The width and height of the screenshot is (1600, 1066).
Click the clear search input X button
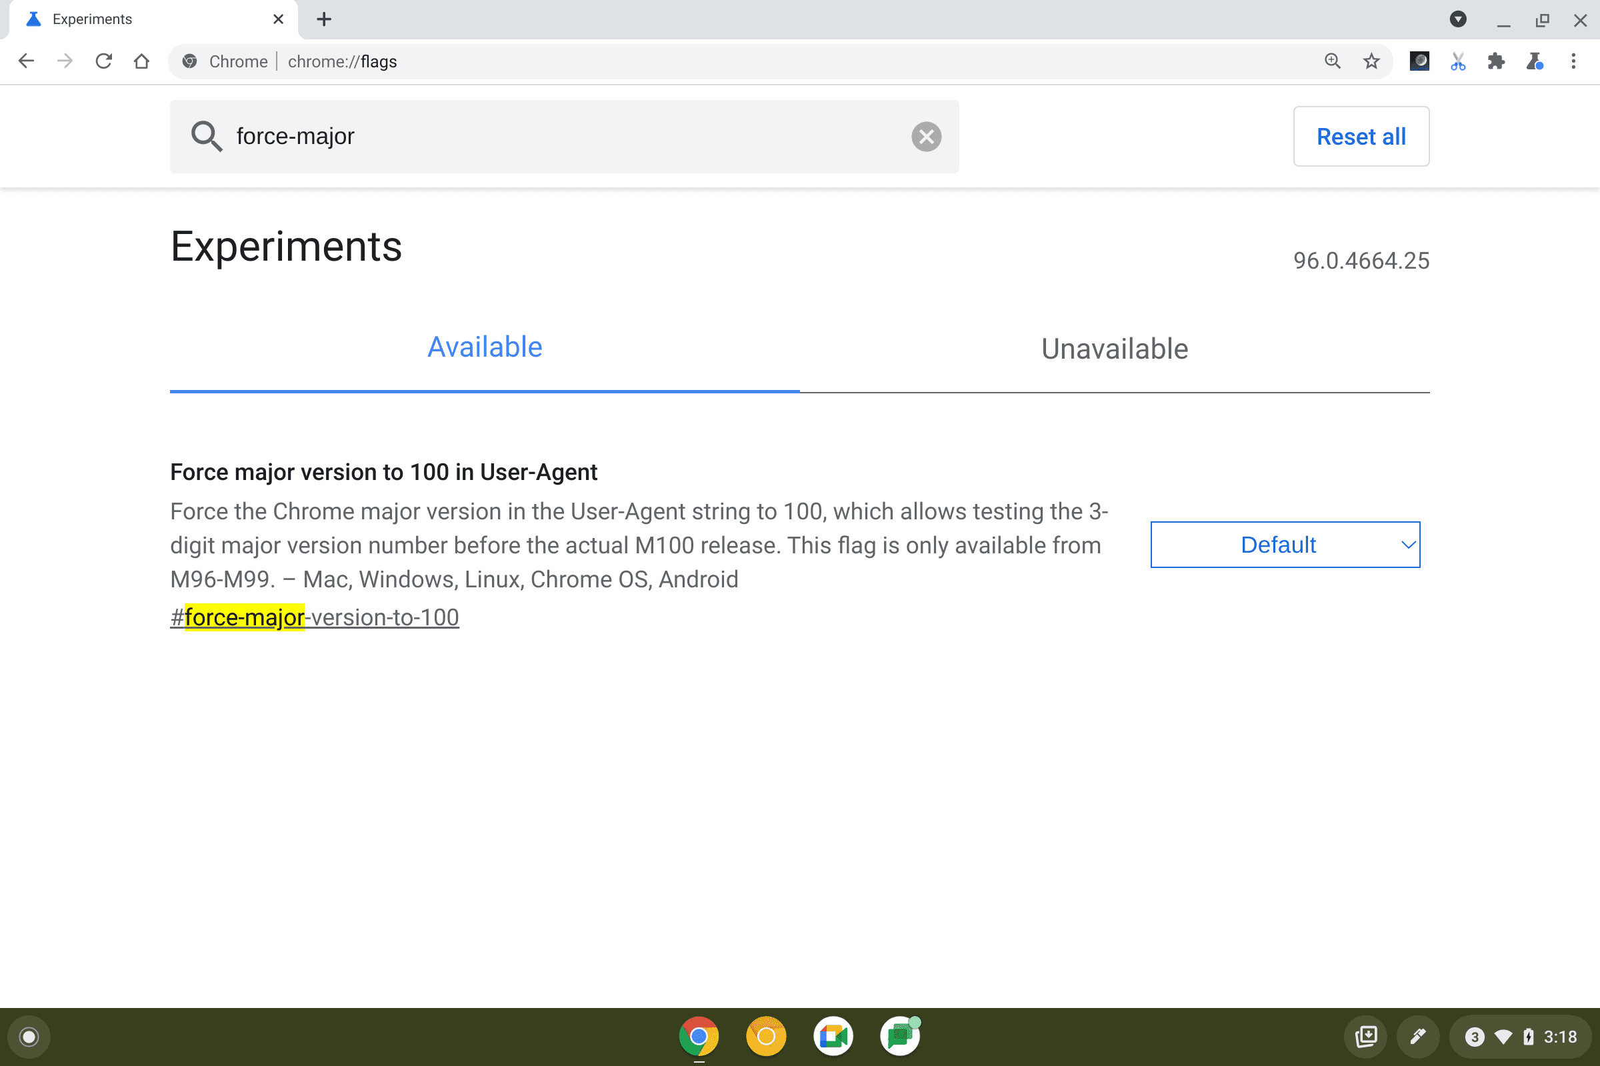[x=925, y=135]
